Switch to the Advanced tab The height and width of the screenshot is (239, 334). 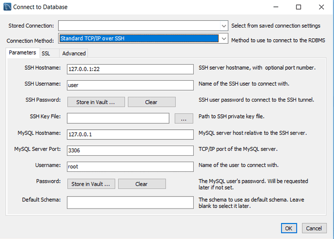click(x=74, y=53)
